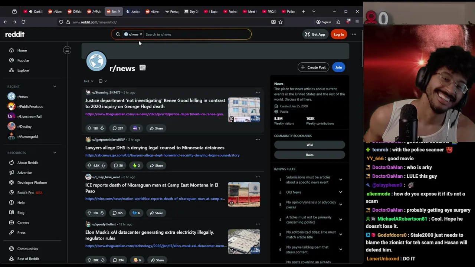475x267 pixels.
Task: Open Reddit Pro Beta link
Action: tap(30, 193)
